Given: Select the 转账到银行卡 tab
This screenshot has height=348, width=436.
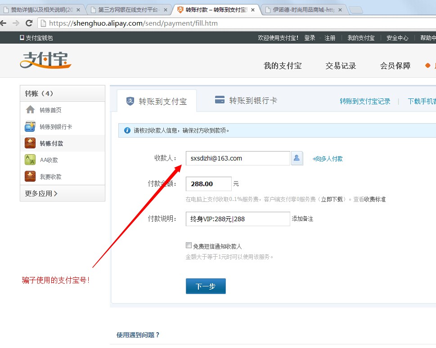Looking at the screenshot, I should coord(247,100).
